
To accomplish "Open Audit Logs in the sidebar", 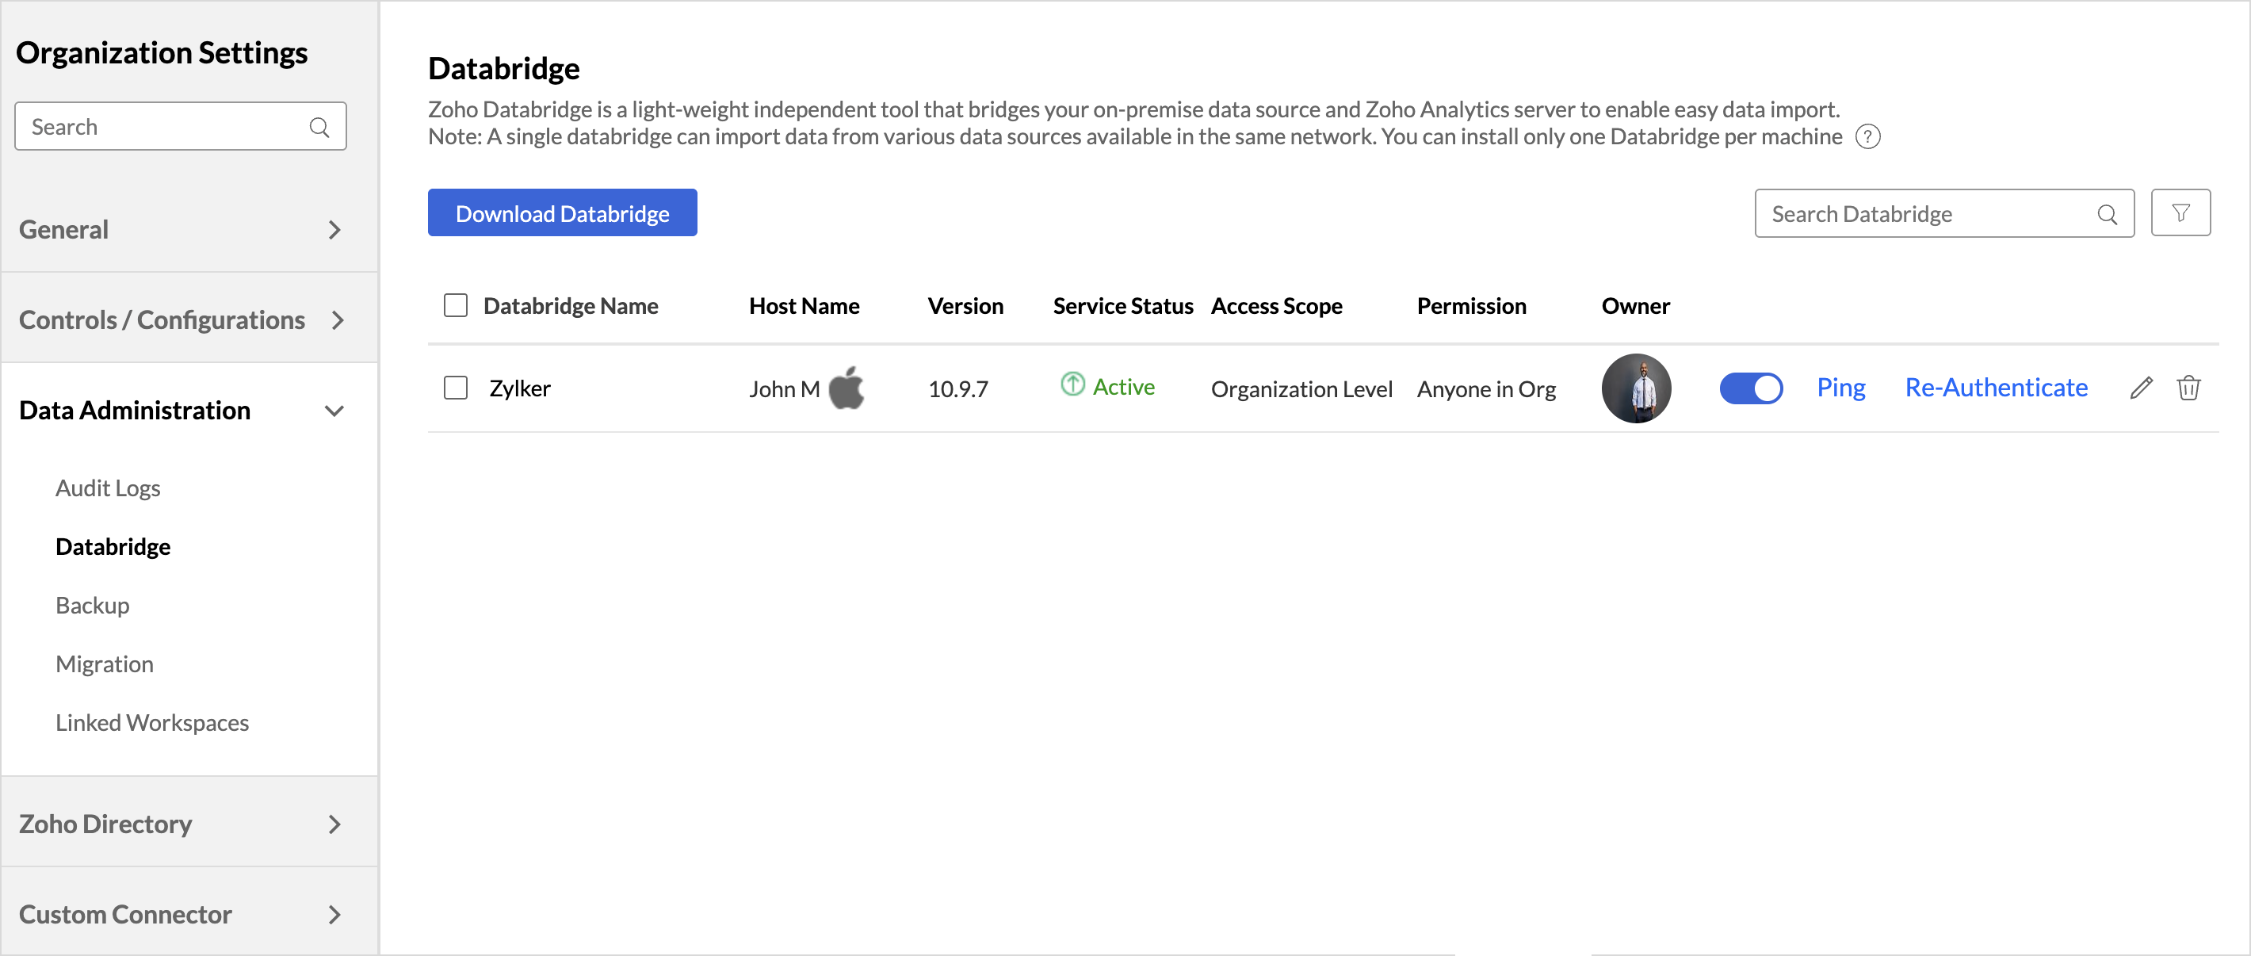I will point(108,488).
